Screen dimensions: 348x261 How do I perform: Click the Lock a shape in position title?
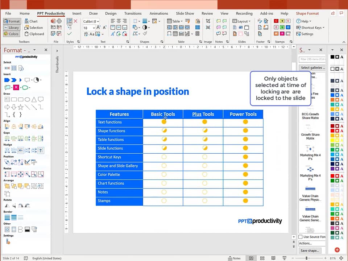[x=138, y=91]
